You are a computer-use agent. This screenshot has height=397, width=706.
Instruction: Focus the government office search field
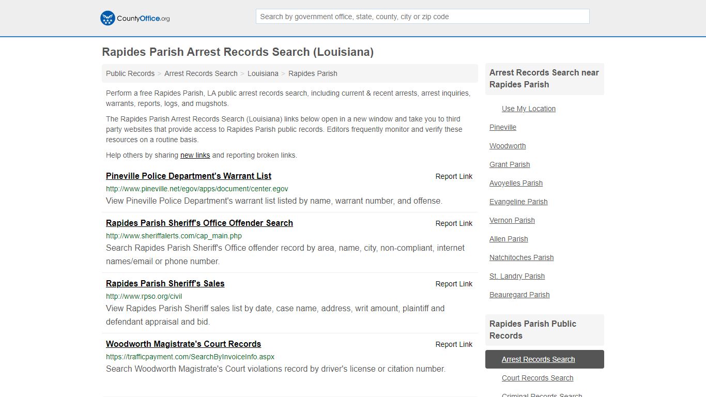(422, 17)
